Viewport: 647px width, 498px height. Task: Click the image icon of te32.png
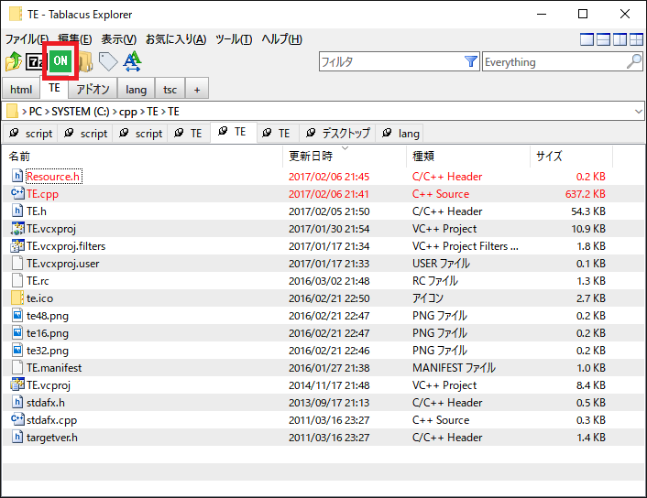click(17, 350)
